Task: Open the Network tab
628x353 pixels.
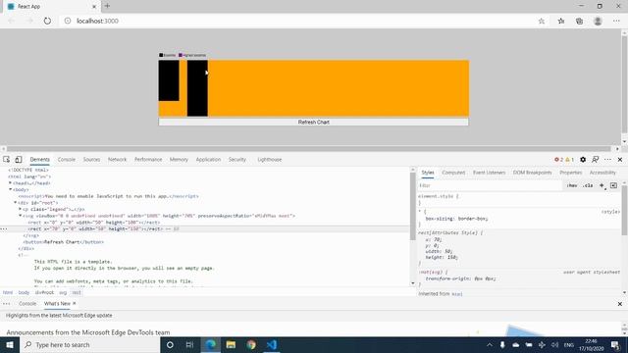Action: click(x=117, y=159)
